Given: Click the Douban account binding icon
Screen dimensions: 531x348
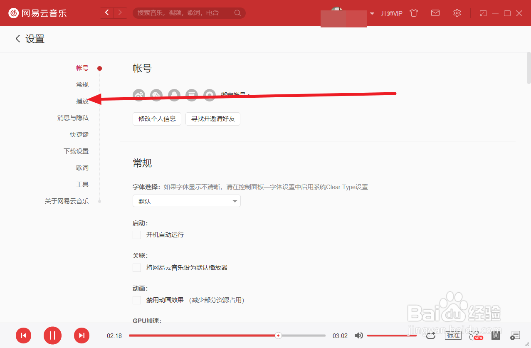Looking at the screenshot, I should point(192,95).
